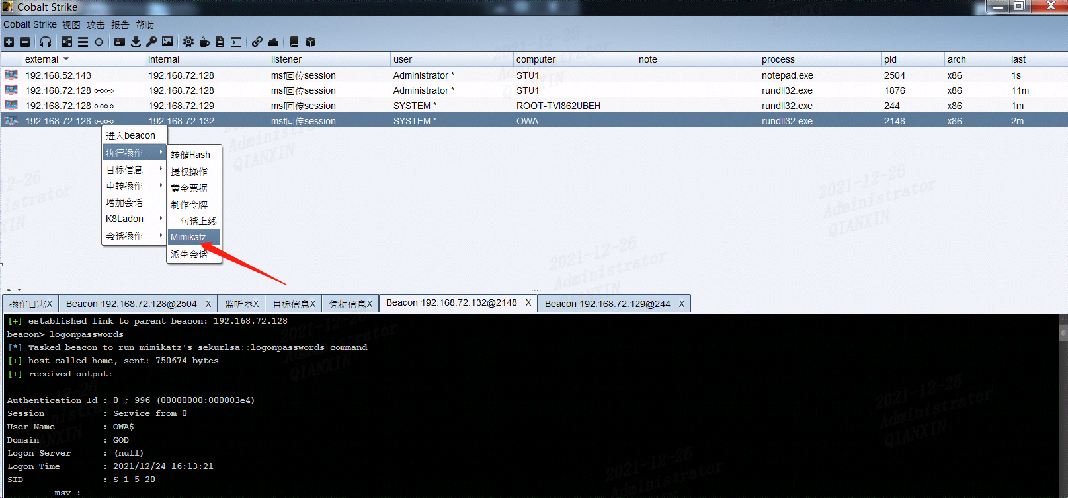1068x498 pixels.
Task: Sort by the computer column header
Action: [x=574, y=59]
